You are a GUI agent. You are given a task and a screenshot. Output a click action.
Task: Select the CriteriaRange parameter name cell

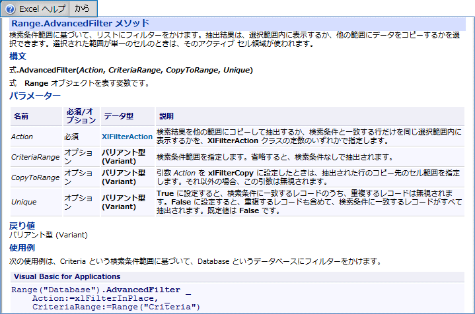tap(36, 157)
